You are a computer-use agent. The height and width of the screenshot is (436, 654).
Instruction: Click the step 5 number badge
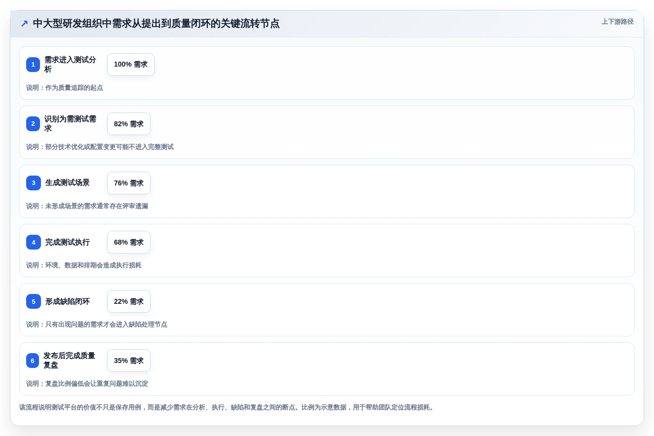tap(34, 301)
